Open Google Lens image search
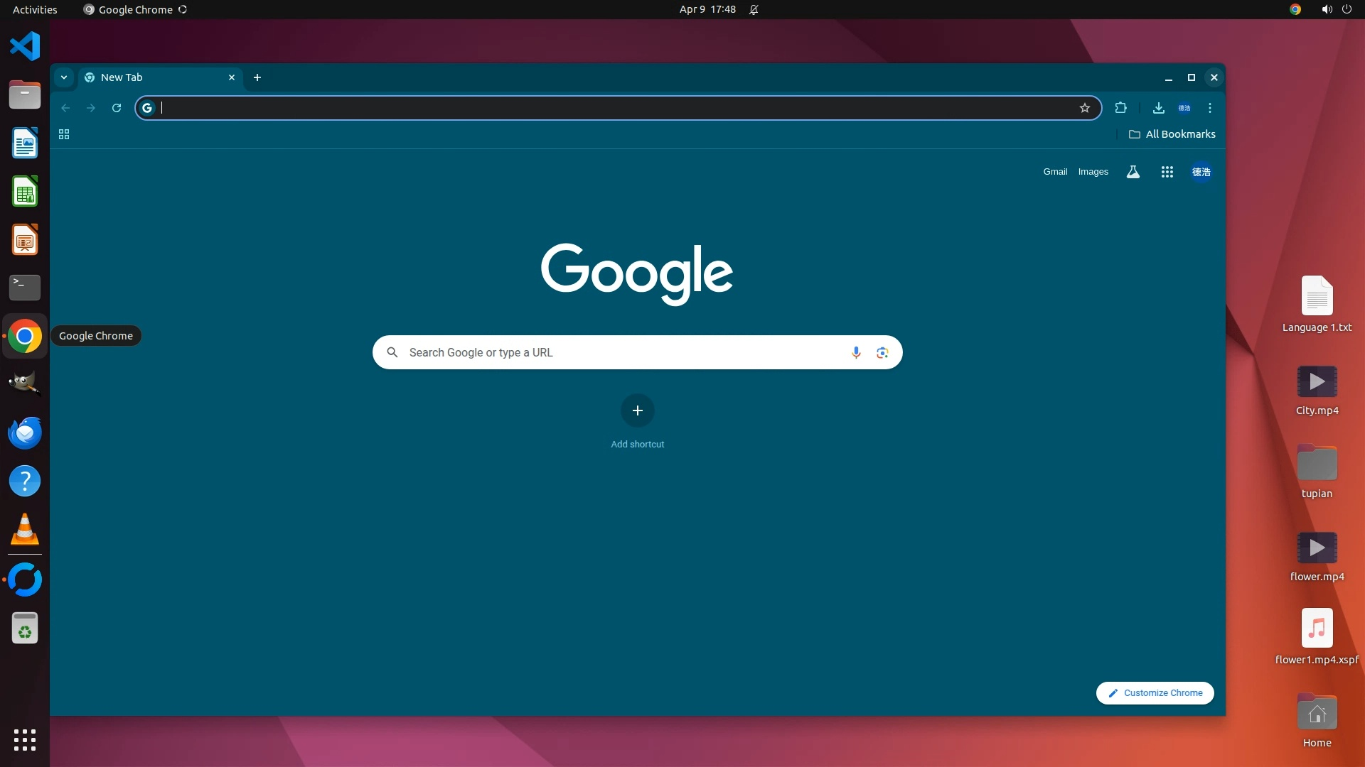The image size is (1365, 767). coord(882,352)
